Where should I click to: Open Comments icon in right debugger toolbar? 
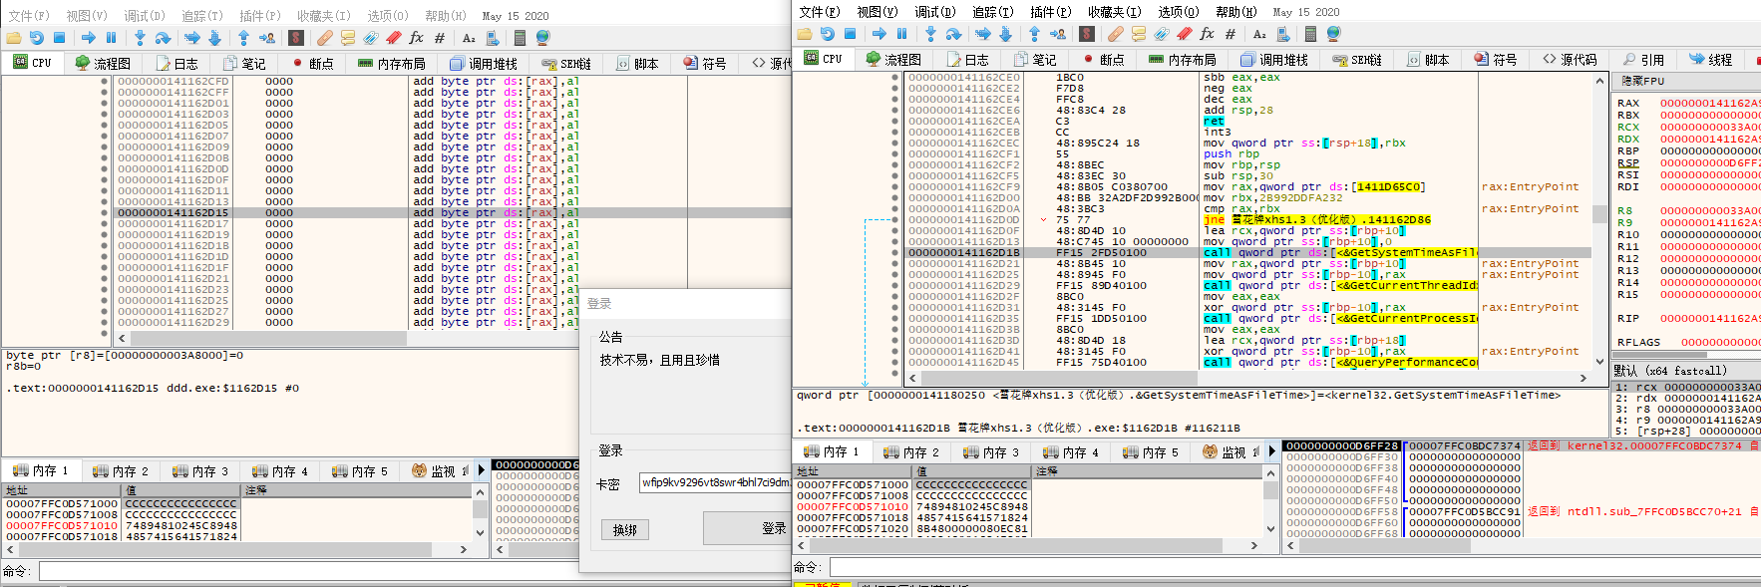click(x=1138, y=34)
